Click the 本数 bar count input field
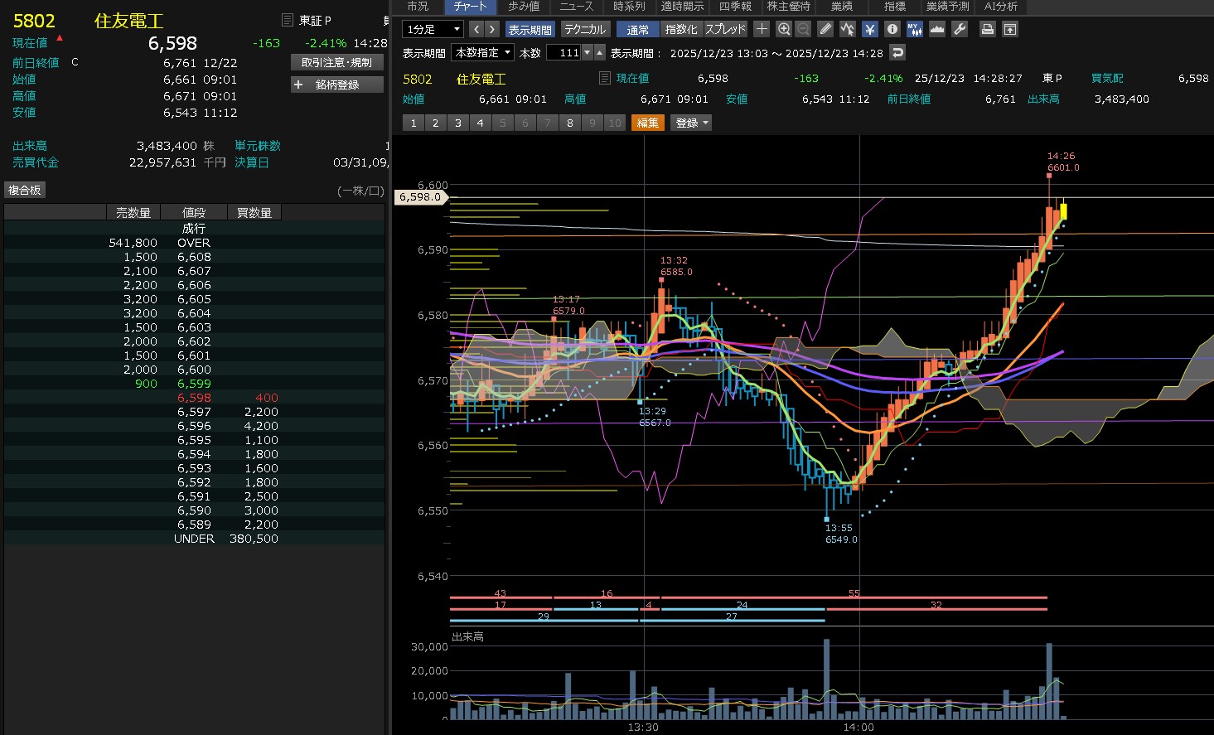The image size is (1214, 735). coord(564,52)
